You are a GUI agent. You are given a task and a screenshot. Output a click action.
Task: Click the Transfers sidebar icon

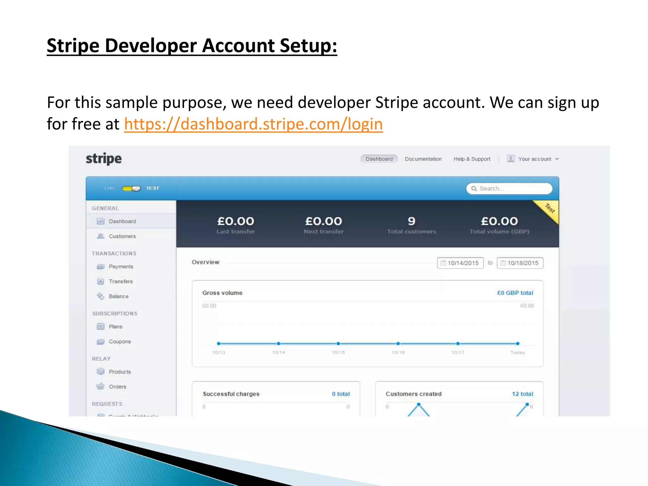tap(101, 281)
